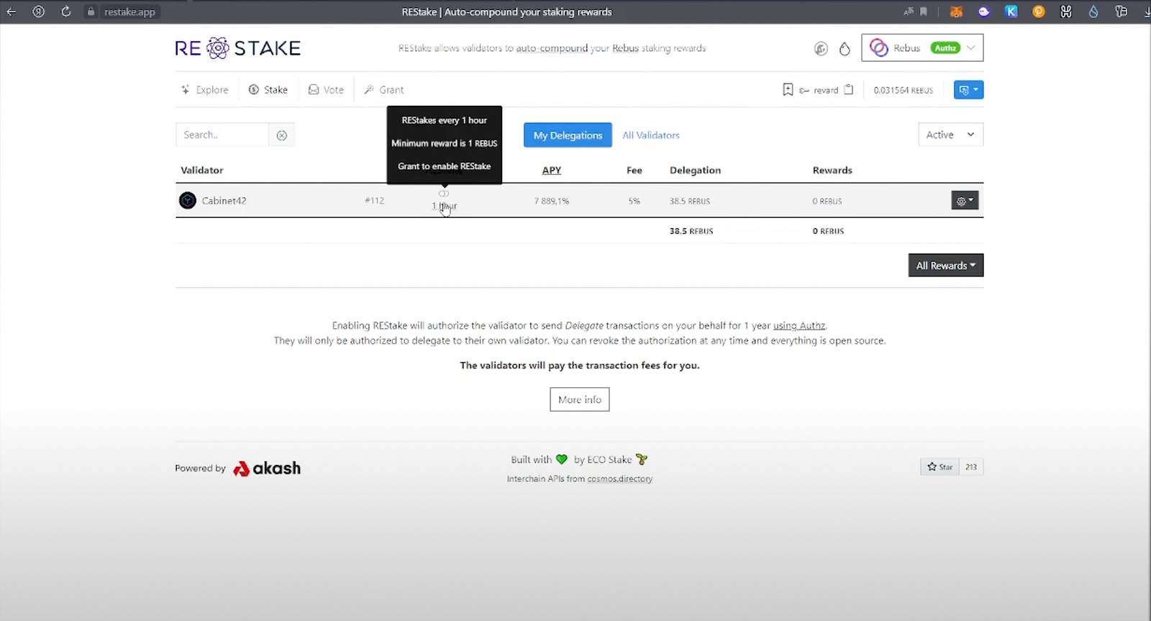Open the command-symbol extension icon
This screenshot has width=1151, height=621.
[x=1066, y=12]
